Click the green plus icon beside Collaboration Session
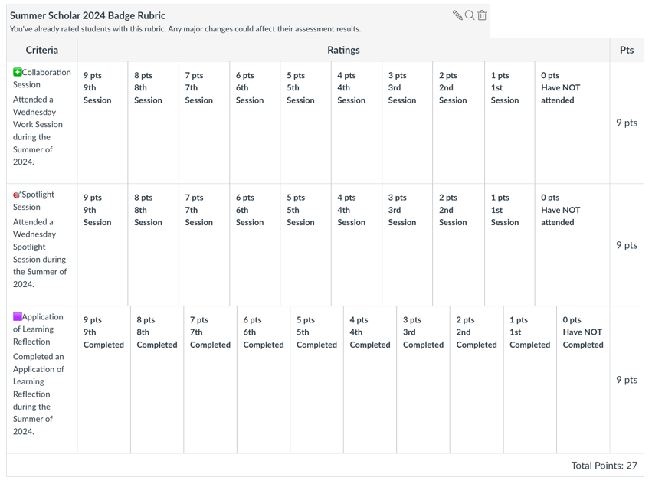Viewport: 652px width, 484px height. click(18, 72)
